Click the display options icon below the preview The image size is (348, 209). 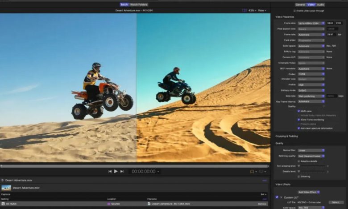tap(262, 171)
